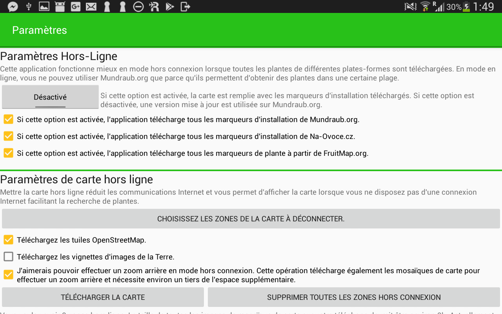Toggle the offline zoom-out checkbox

[9, 275]
